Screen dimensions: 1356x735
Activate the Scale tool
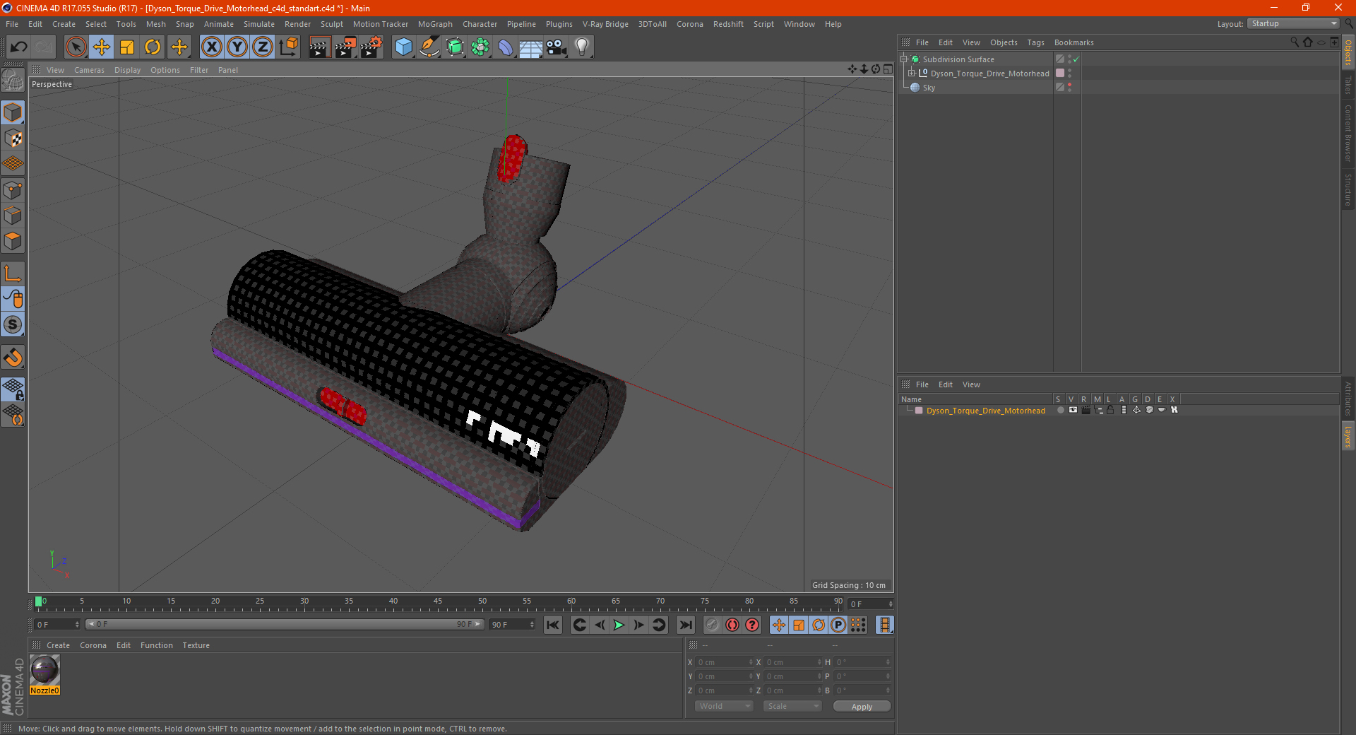pyautogui.click(x=127, y=47)
